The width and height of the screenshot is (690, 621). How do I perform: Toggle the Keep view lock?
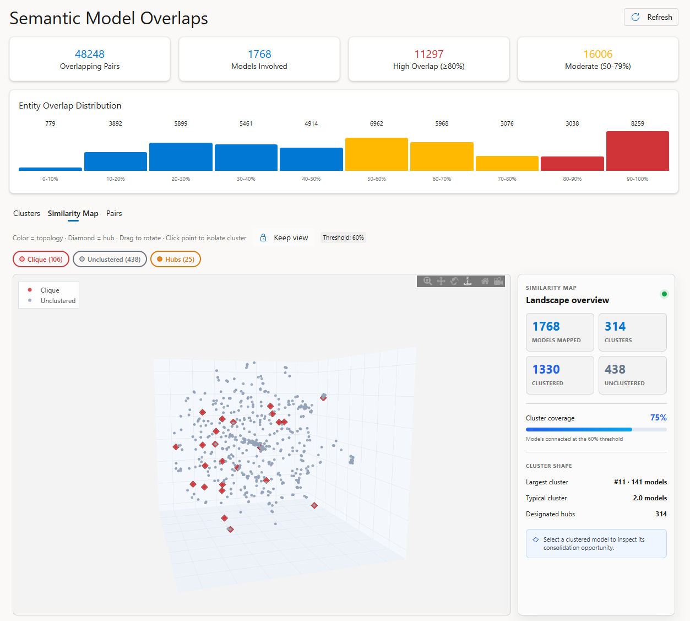pyautogui.click(x=284, y=237)
